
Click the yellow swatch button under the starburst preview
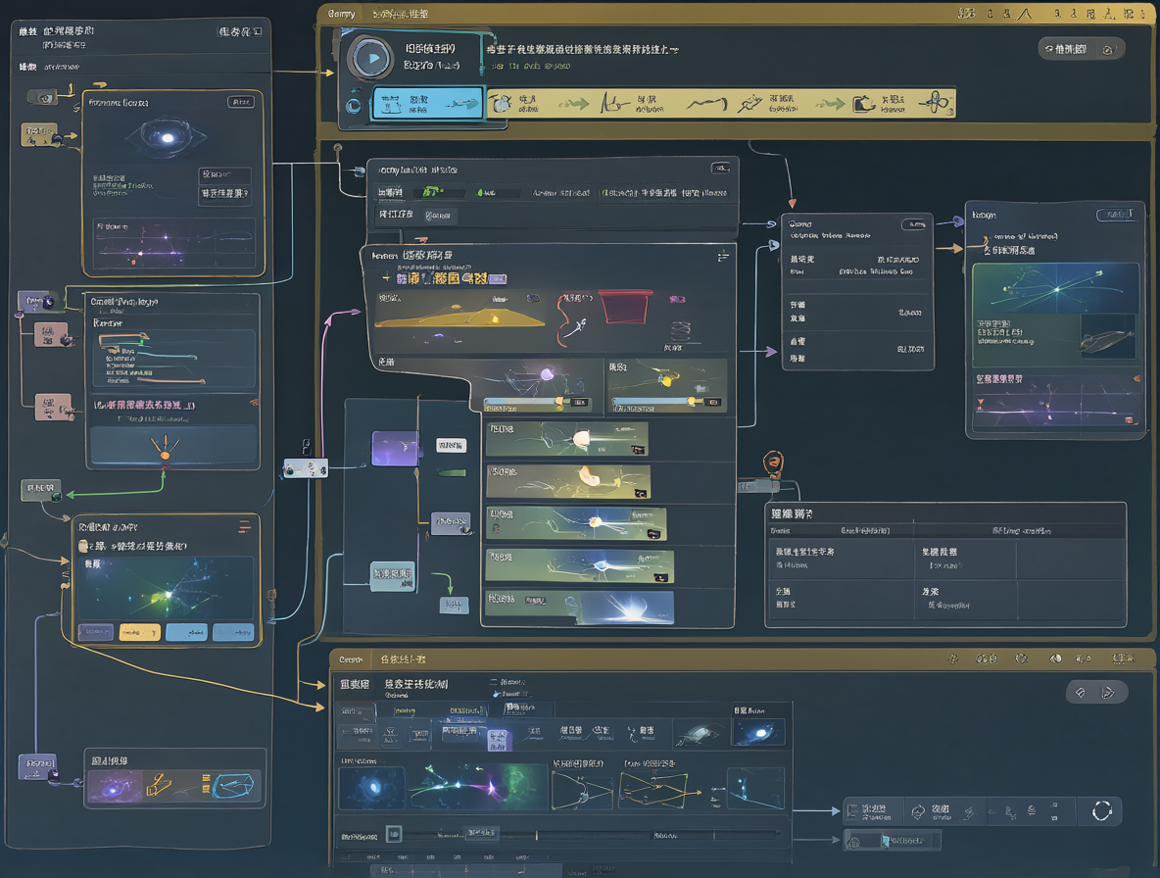click(x=140, y=632)
